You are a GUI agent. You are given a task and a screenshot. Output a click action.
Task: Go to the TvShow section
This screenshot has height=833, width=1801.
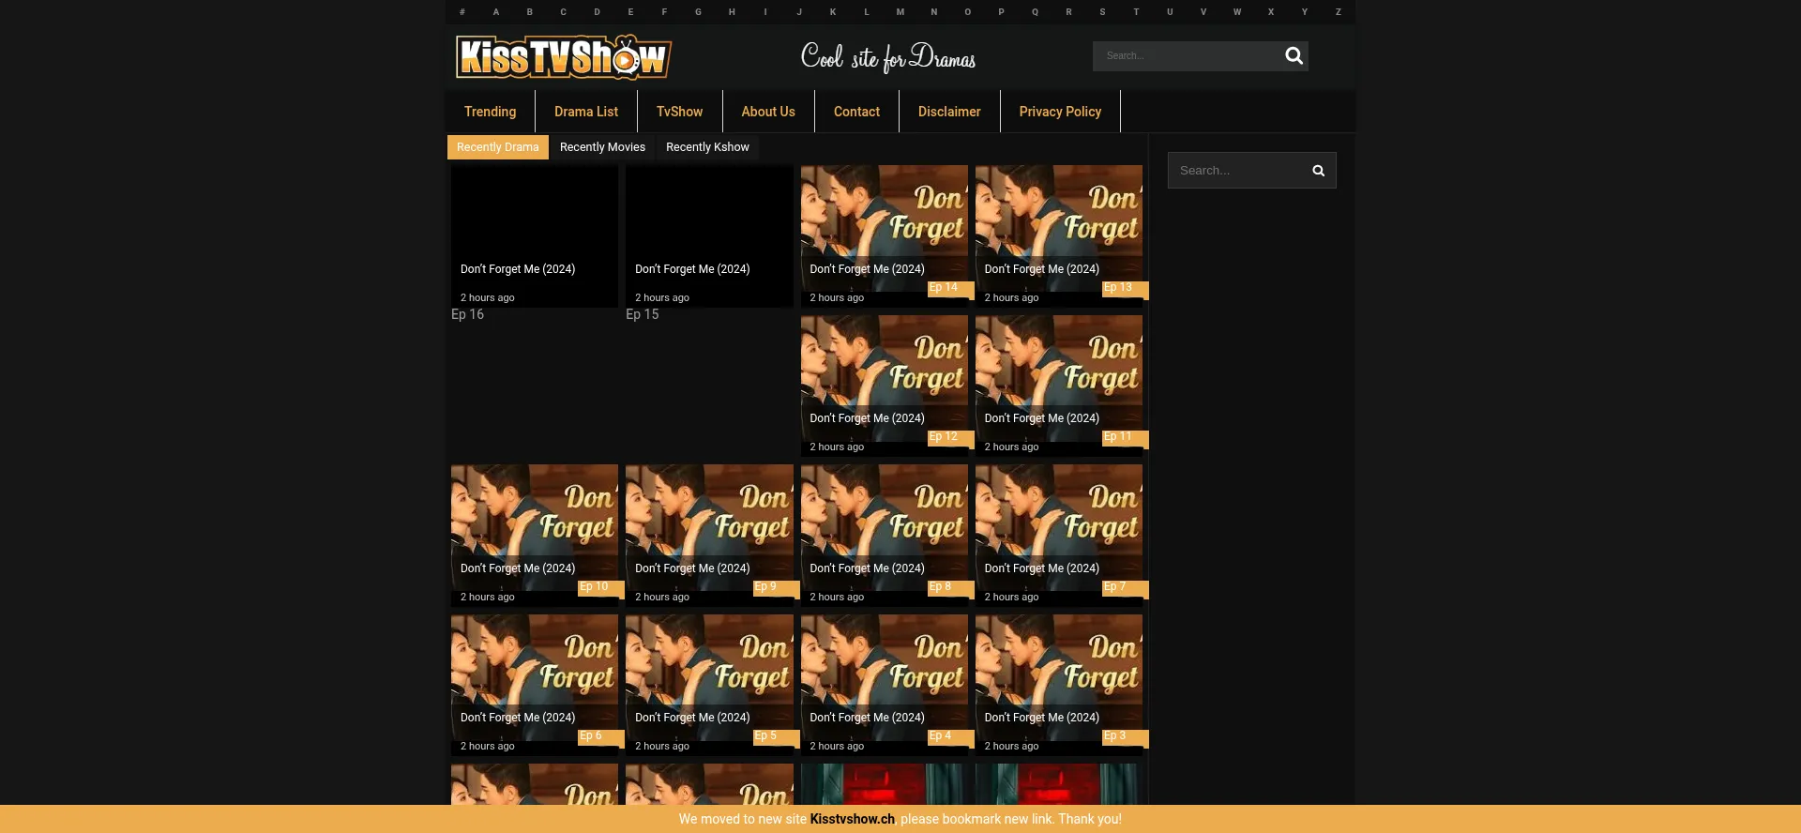click(x=679, y=112)
